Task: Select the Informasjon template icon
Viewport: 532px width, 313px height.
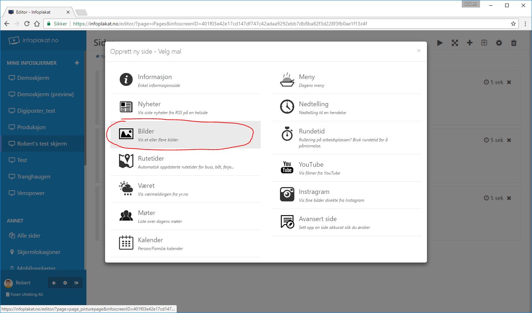Action: coord(126,79)
